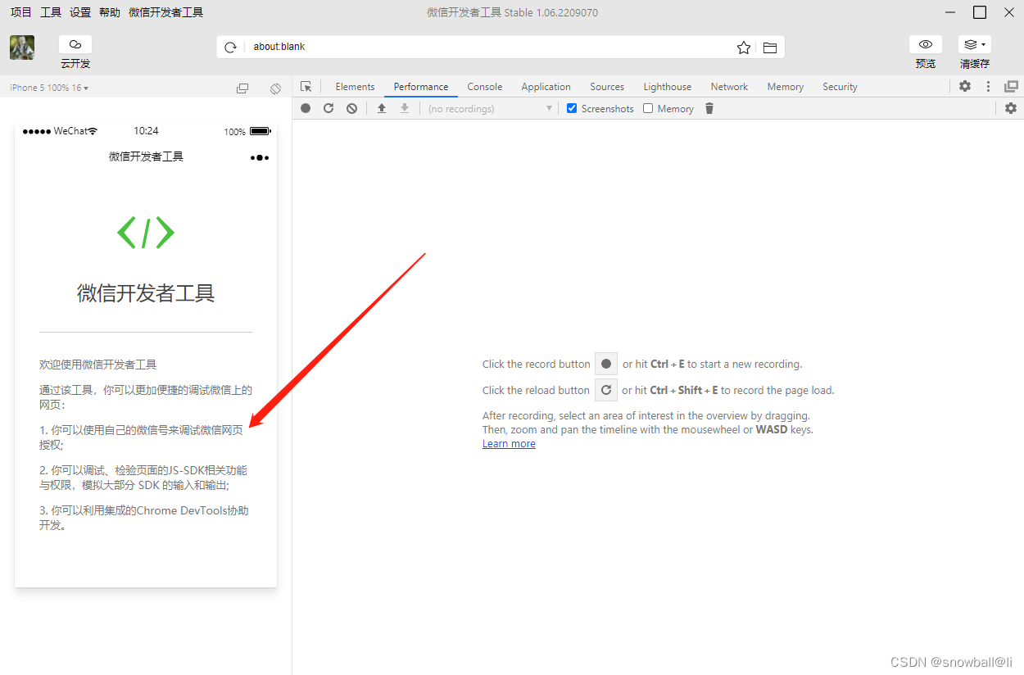Click the 预览 eye preview icon
Viewport: 1024px width, 675px height.
[926, 44]
